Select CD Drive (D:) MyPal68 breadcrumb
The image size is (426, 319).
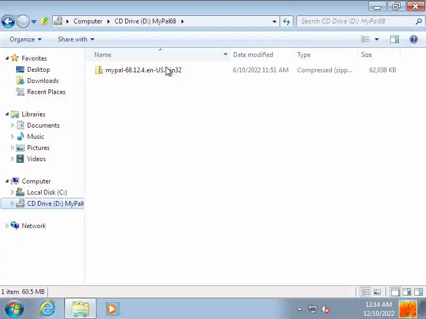point(145,21)
